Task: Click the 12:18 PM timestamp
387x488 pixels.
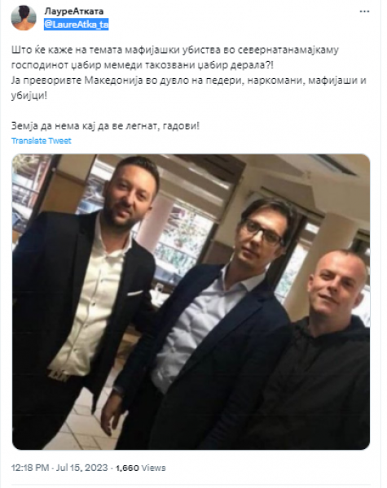Action: pos(30,468)
